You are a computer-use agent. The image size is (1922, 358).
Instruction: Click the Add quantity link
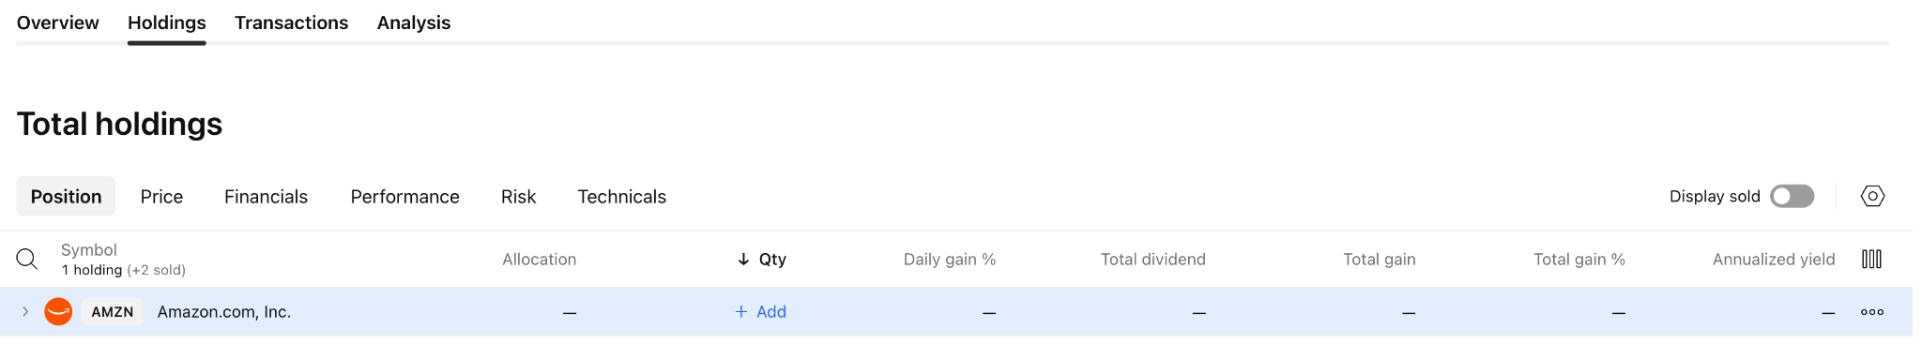tap(760, 312)
